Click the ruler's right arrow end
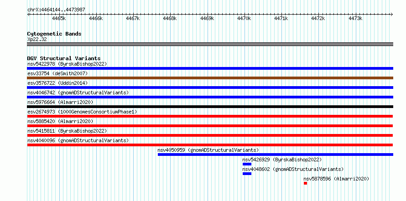406x201 pixels. [x=392, y=14]
